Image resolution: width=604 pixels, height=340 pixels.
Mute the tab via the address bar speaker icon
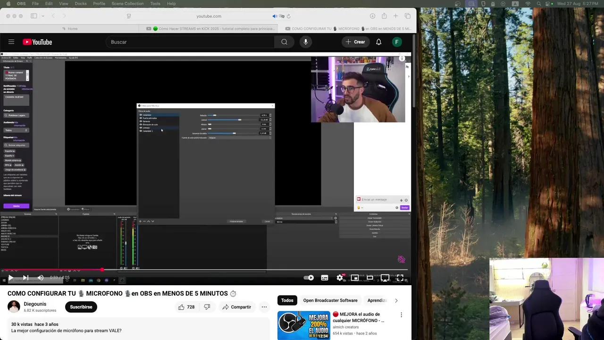[x=275, y=16]
